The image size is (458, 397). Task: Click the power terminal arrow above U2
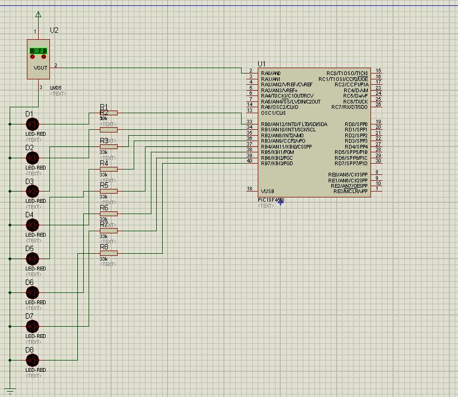(38, 14)
